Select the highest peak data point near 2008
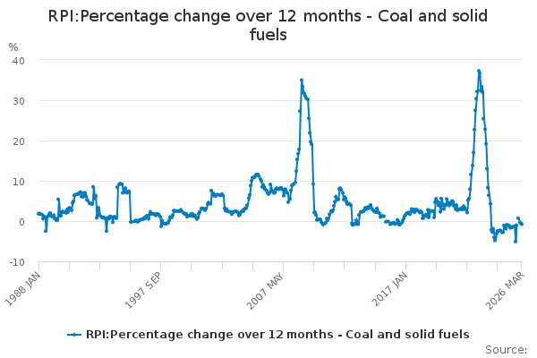Image resolution: width=537 pixels, height=358 pixels. point(302,80)
